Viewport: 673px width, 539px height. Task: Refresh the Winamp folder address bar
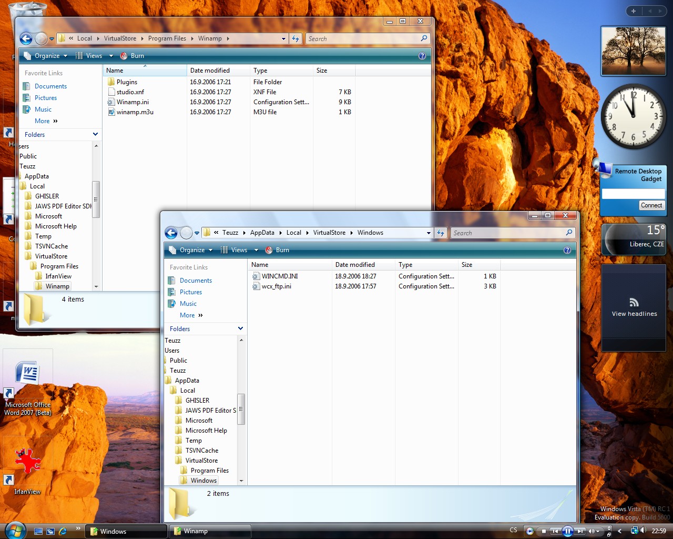[x=295, y=38]
